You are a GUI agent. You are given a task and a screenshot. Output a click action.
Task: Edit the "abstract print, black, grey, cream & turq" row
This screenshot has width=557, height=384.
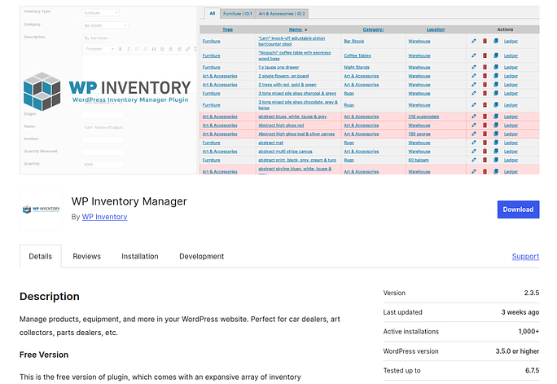pos(473,160)
